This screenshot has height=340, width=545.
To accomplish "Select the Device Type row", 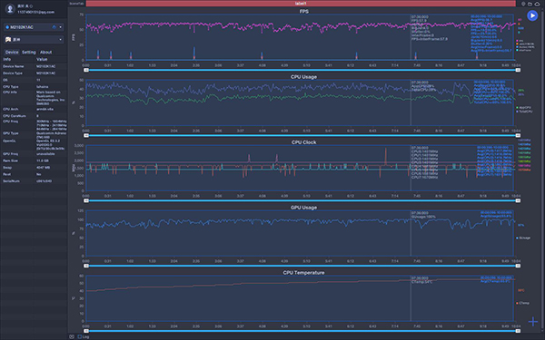I will point(34,73).
